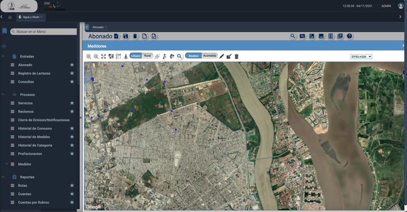Click the save icon next to Abonado
The image size is (407, 212).
[126, 36]
